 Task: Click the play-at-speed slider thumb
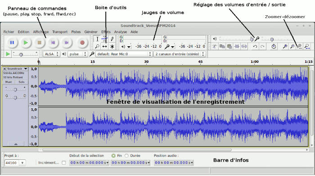pos(21,54)
